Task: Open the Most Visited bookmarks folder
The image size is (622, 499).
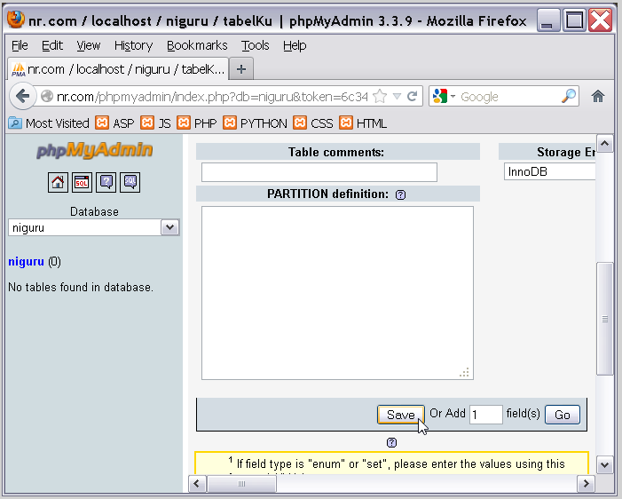Action: click(x=49, y=123)
